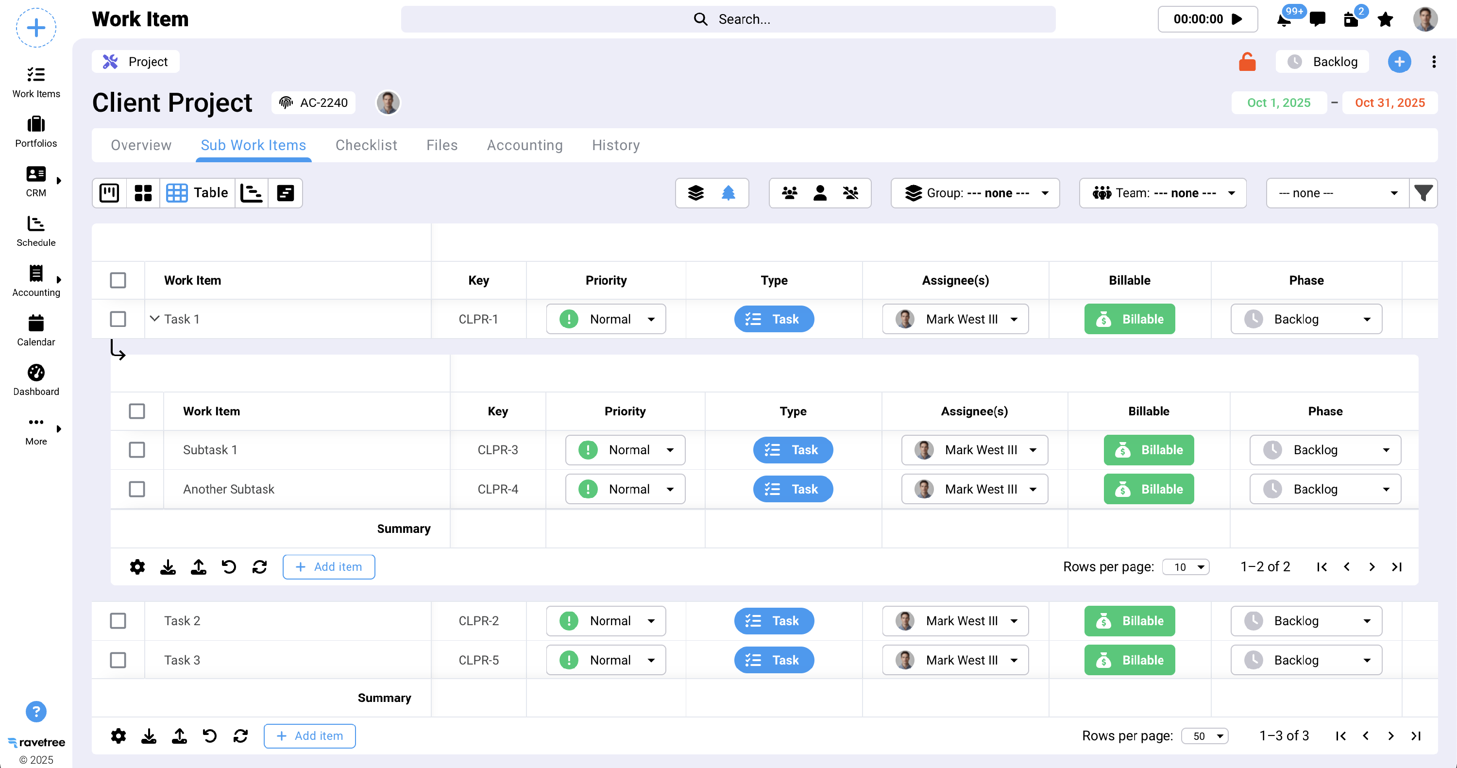This screenshot has width=1457, height=768.
Task: Toggle the select-all checkbox in main header
Action: pyautogui.click(x=118, y=280)
